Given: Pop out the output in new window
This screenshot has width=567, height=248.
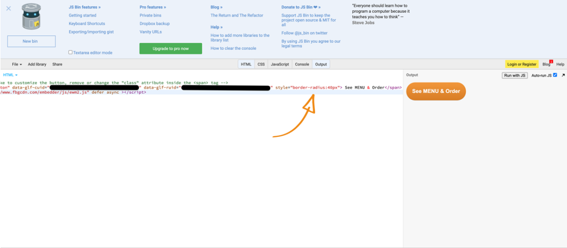Looking at the screenshot, I should pyautogui.click(x=563, y=75).
